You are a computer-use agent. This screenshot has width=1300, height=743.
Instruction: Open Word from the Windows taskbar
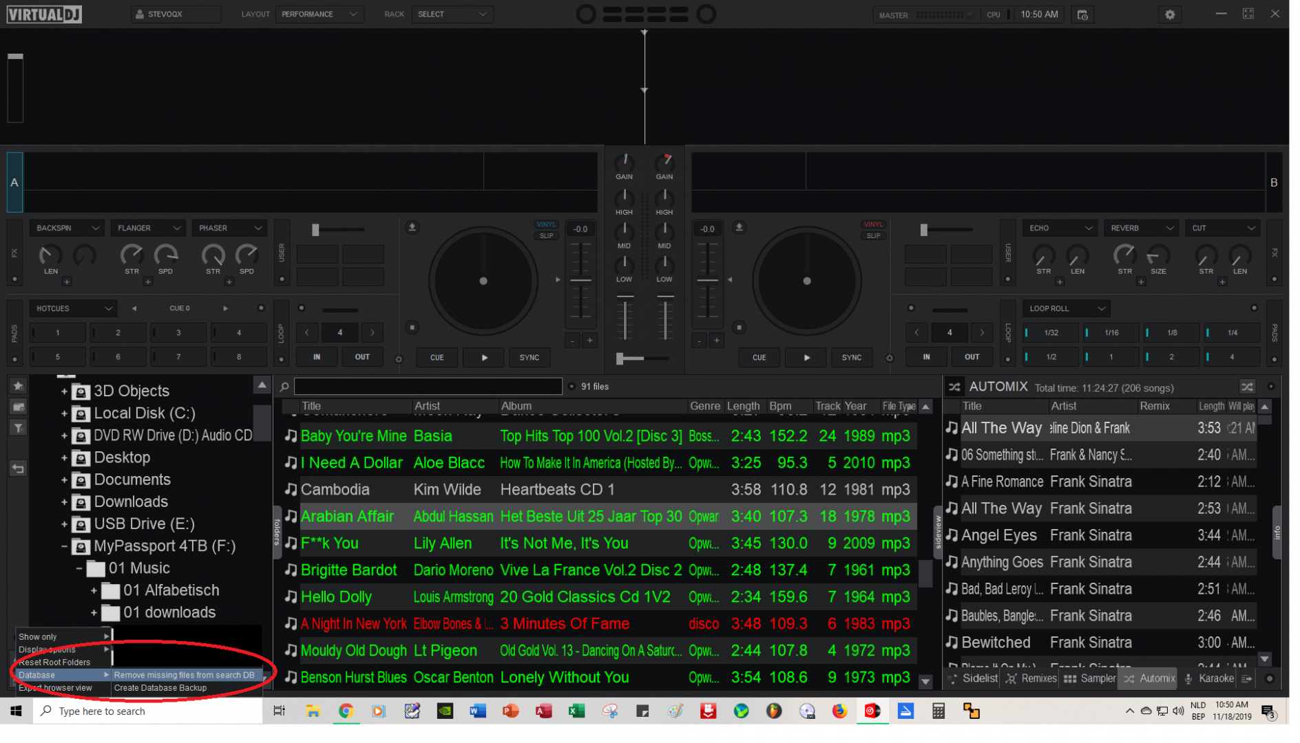coord(477,711)
